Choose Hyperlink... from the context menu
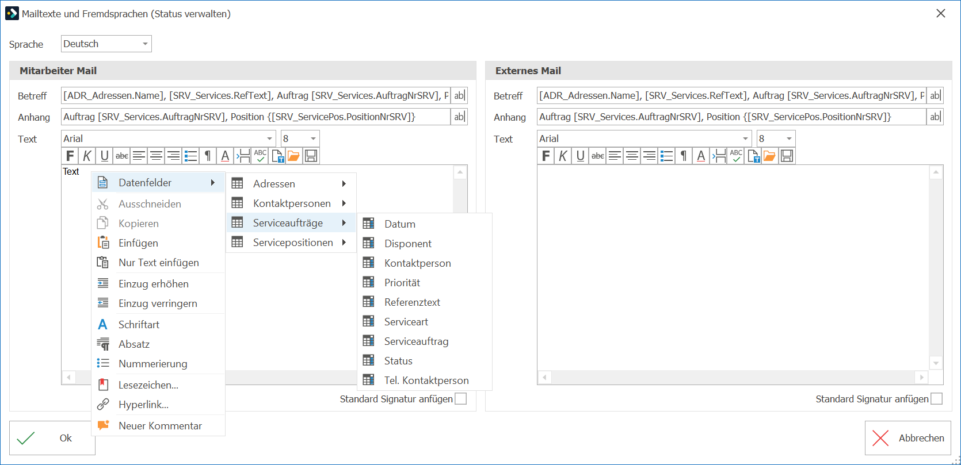The image size is (961, 465). [158, 405]
